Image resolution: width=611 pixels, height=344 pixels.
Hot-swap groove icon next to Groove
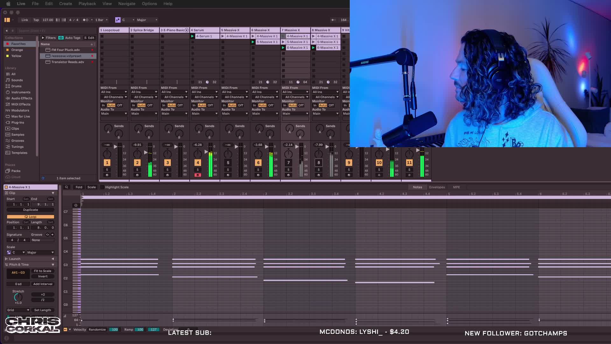point(47,234)
